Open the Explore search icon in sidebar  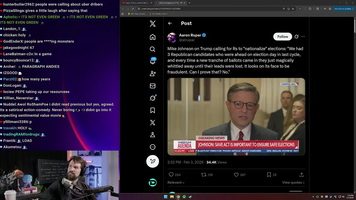153,49
